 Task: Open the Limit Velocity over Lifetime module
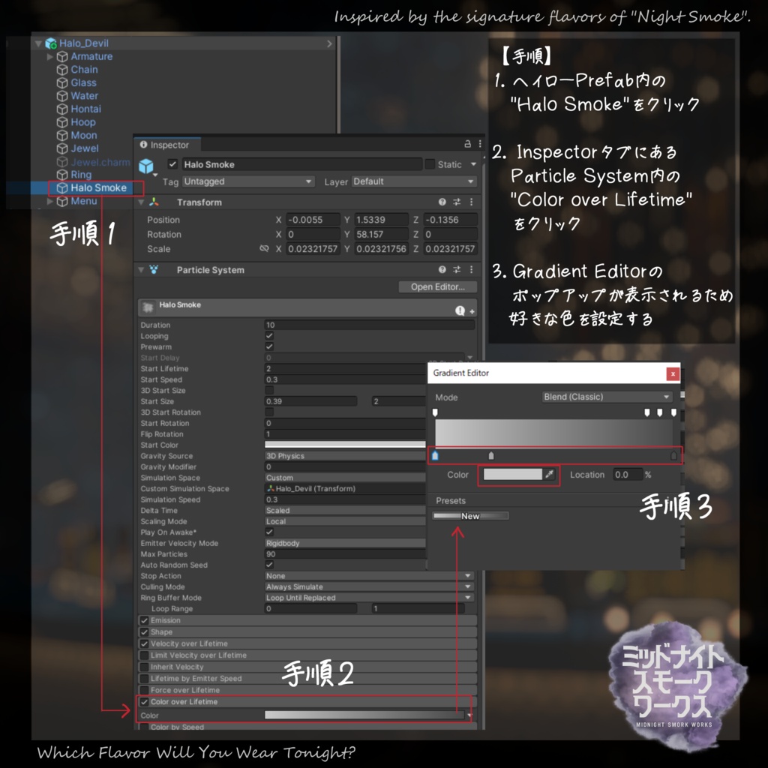tap(308, 655)
